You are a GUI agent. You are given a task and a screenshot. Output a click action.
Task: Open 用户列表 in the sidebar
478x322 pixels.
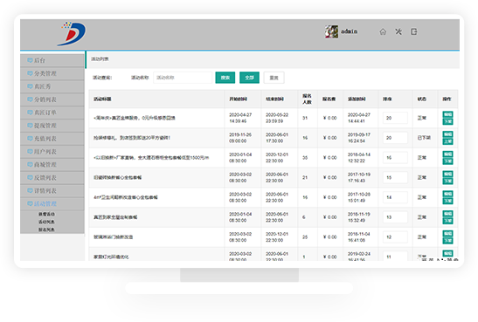[x=52, y=152]
